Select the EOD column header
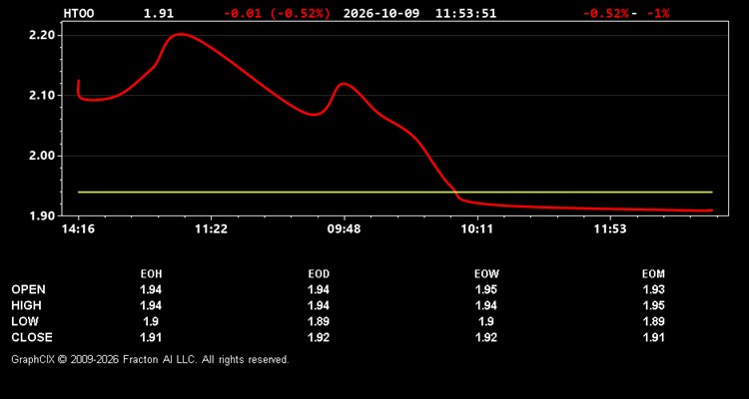The image size is (749, 399). coord(319,274)
